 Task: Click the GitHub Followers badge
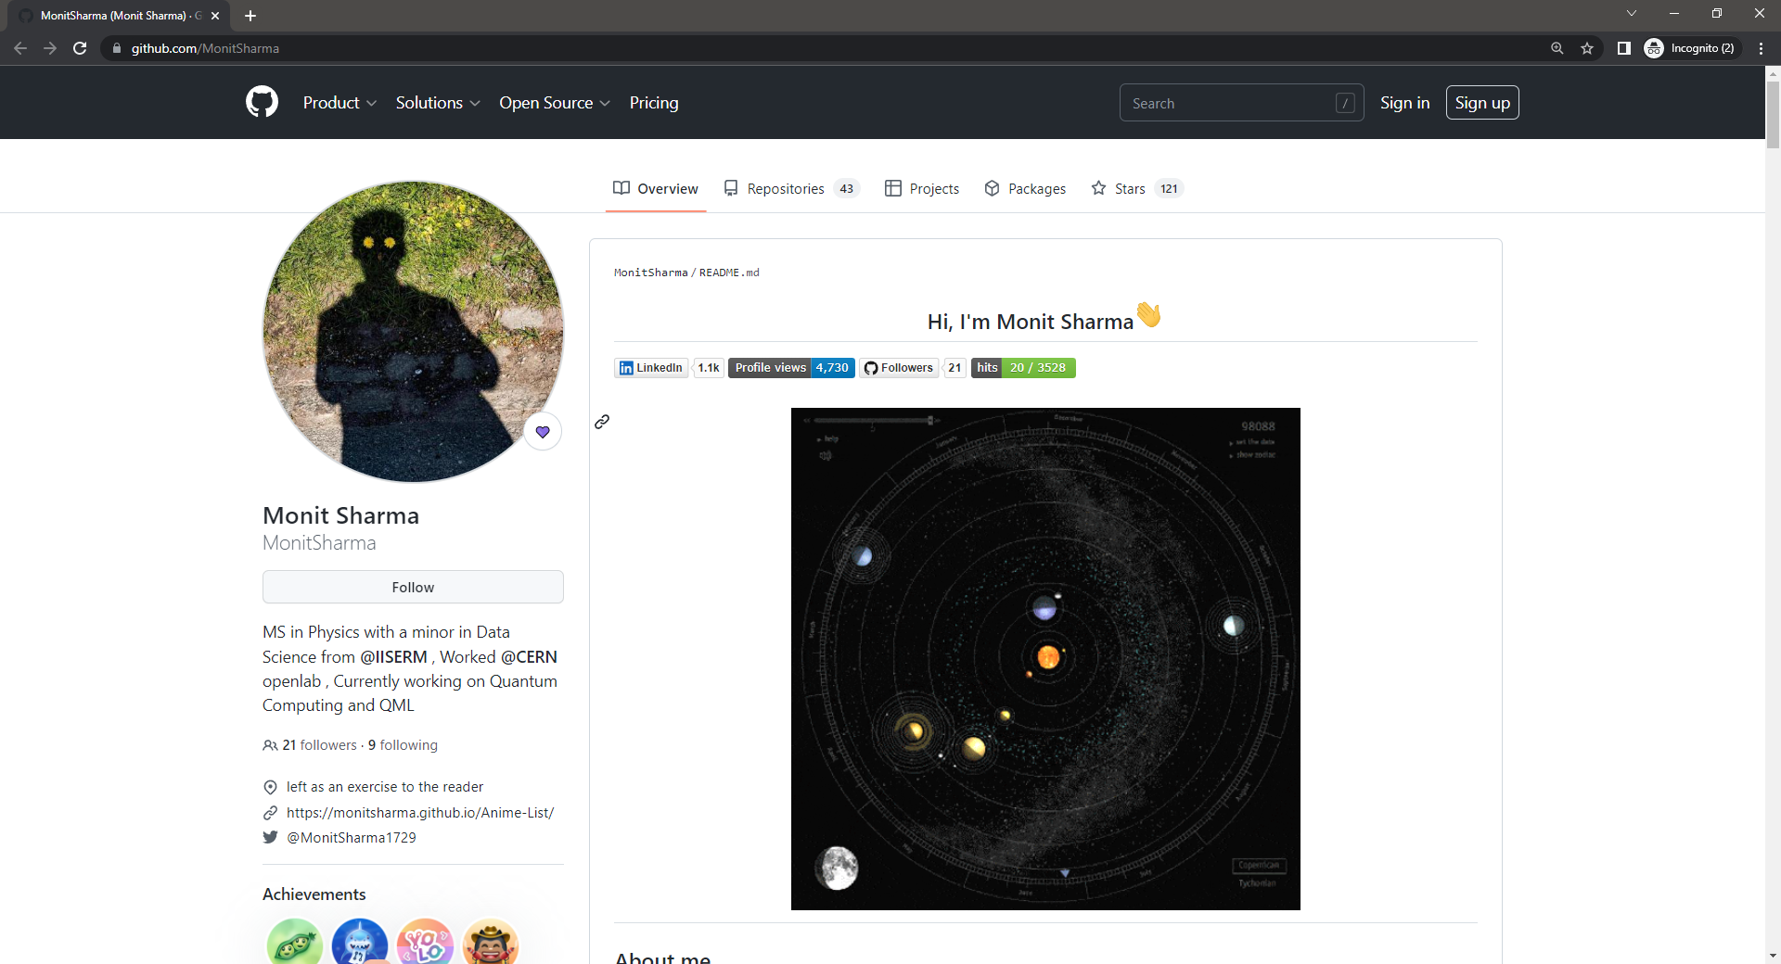[899, 368]
